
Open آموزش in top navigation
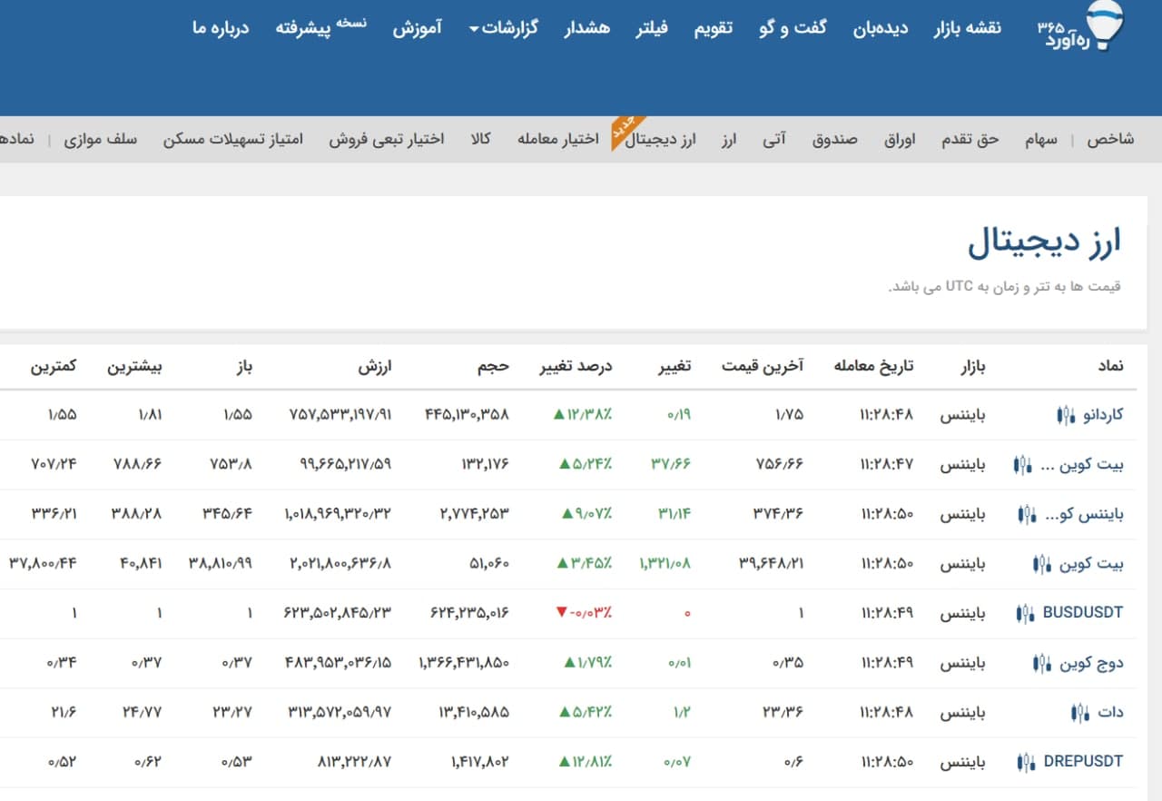(418, 28)
